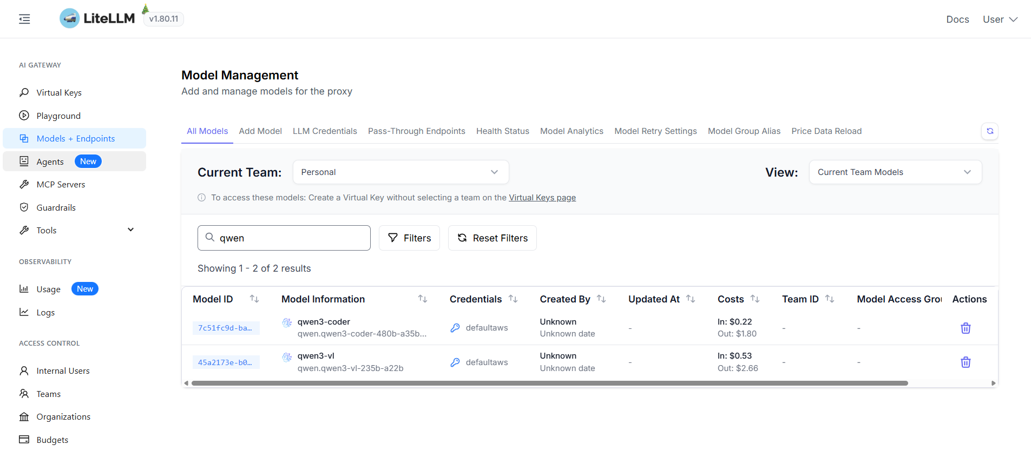Switch to the Add Model tab
The image size is (1031, 458).
pyautogui.click(x=260, y=131)
